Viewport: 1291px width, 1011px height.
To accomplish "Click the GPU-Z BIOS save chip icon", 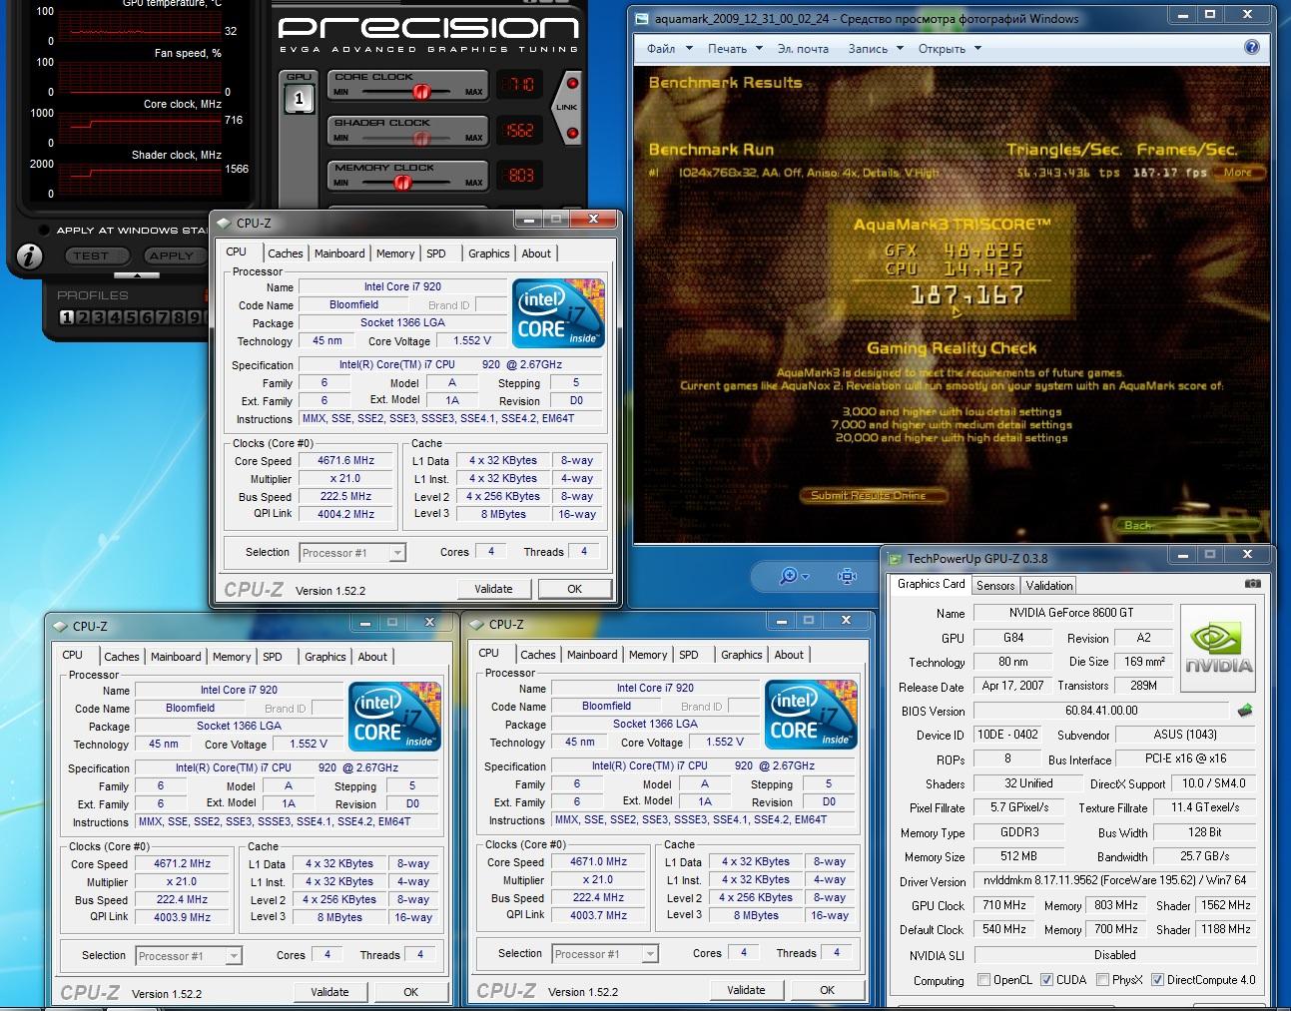I will click(1245, 711).
